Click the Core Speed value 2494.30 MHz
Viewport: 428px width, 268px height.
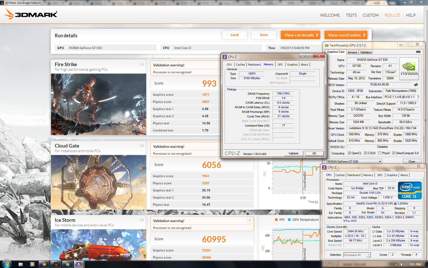click(x=355, y=232)
